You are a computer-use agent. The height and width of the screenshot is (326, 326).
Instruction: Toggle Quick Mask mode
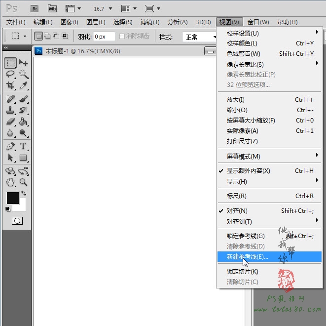pyautogui.click(x=17, y=221)
